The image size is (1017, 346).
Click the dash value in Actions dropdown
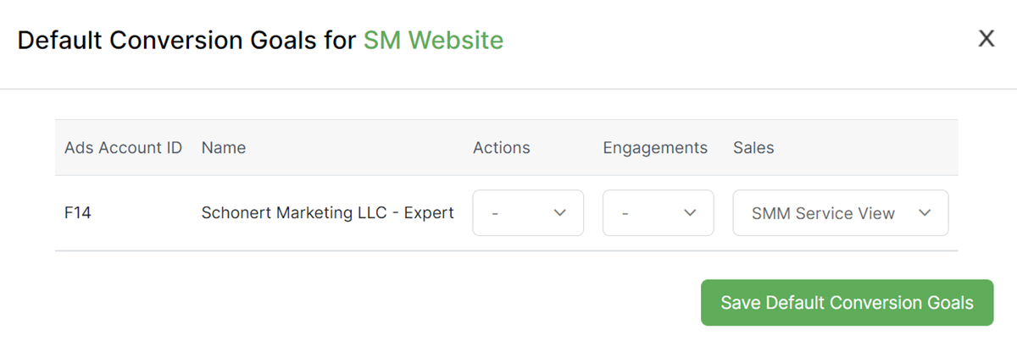click(495, 214)
